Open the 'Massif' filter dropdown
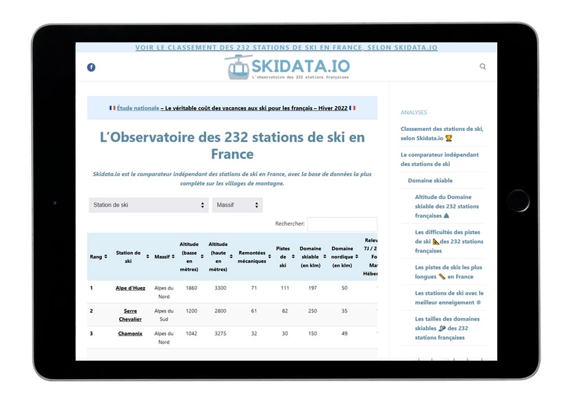The height and width of the screenshot is (412, 578). (238, 205)
